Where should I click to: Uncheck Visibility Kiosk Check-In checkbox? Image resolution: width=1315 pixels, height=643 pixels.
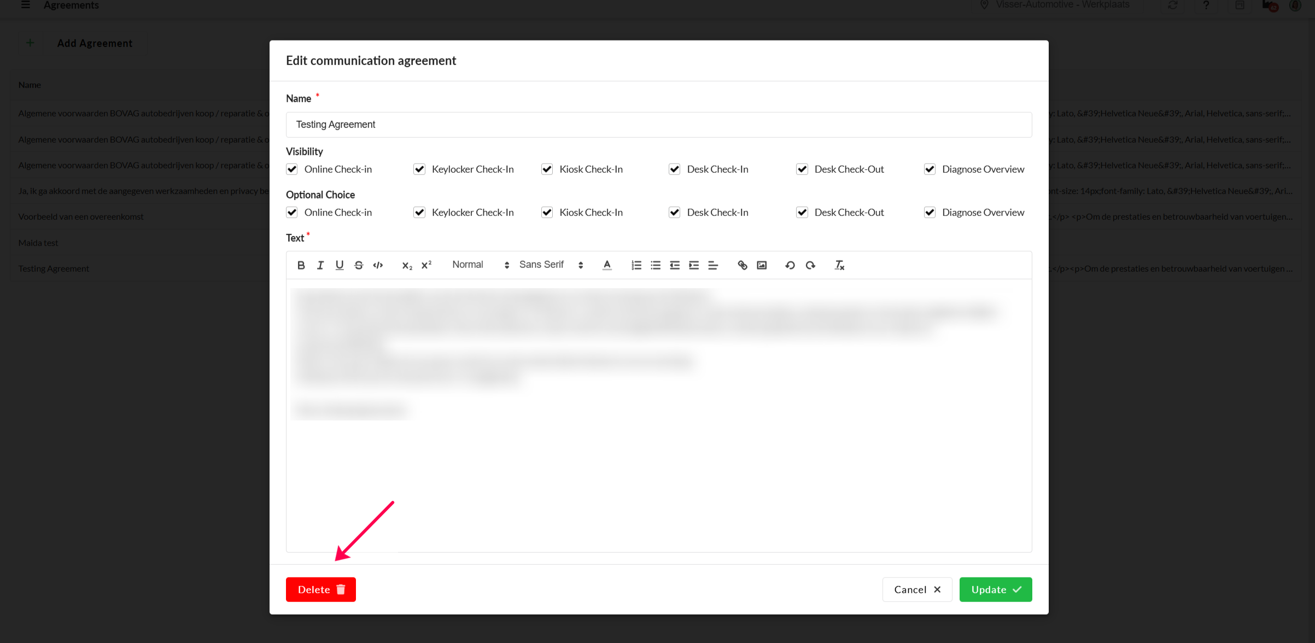point(547,169)
